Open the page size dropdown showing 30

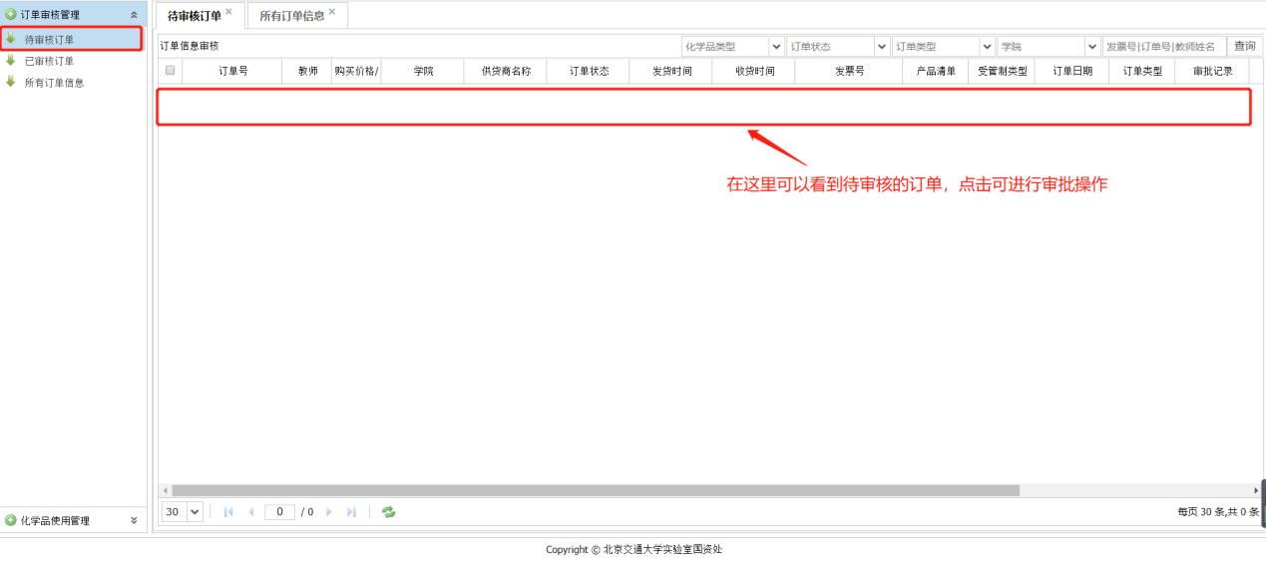[x=194, y=512]
